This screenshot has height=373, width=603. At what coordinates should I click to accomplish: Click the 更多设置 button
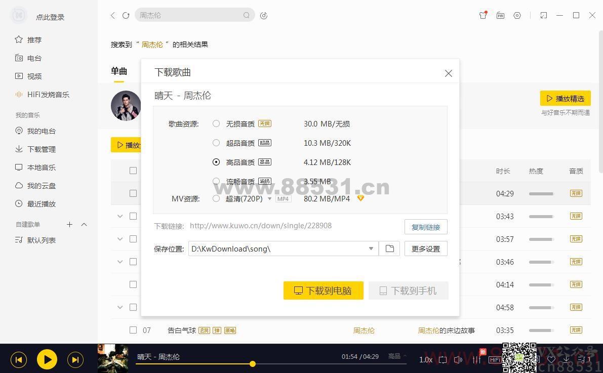[426, 249]
